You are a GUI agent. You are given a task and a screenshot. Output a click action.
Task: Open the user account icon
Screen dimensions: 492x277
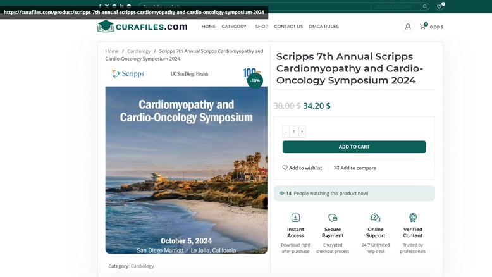pos(408,27)
